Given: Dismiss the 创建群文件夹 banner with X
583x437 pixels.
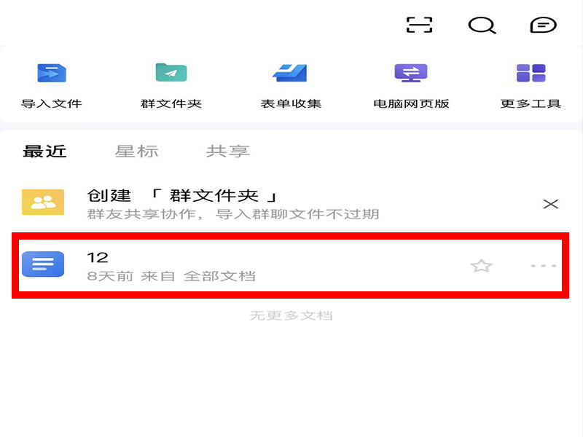Looking at the screenshot, I should 551,204.
